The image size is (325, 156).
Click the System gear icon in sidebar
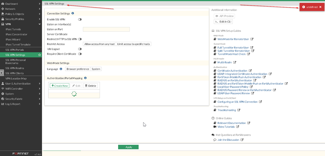click(3, 94)
